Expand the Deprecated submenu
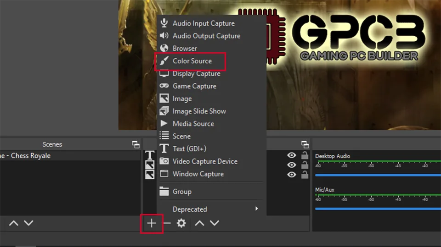This screenshot has height=247, width=441. (211, 209)
